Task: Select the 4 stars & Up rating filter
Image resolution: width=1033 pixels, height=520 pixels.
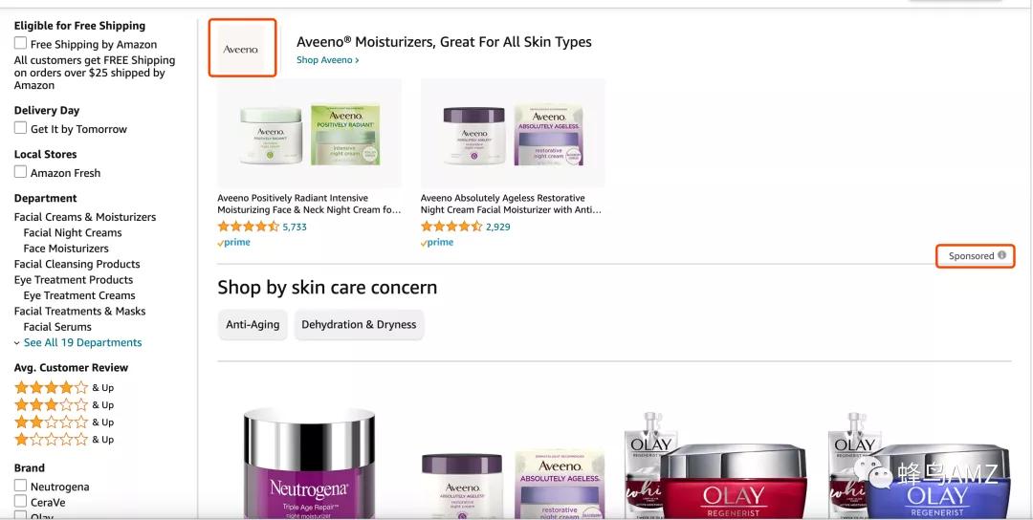Action: click(64, 388)
